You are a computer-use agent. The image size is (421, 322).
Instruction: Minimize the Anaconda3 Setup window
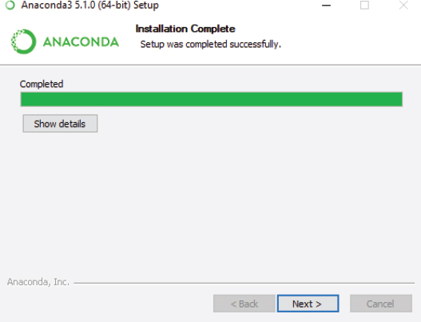click(x=326, y=6)
